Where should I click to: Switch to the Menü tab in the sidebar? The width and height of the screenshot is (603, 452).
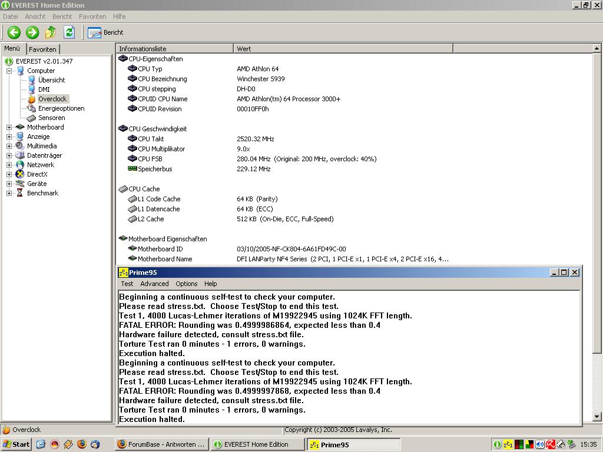point(12,48)
